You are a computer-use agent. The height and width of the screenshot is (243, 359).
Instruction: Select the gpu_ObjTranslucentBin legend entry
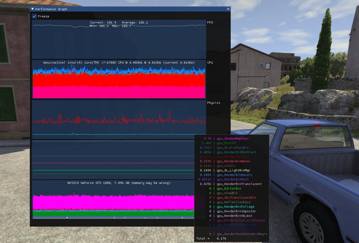236,198
